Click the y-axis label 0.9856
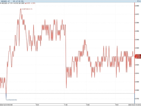 point(137,31)
